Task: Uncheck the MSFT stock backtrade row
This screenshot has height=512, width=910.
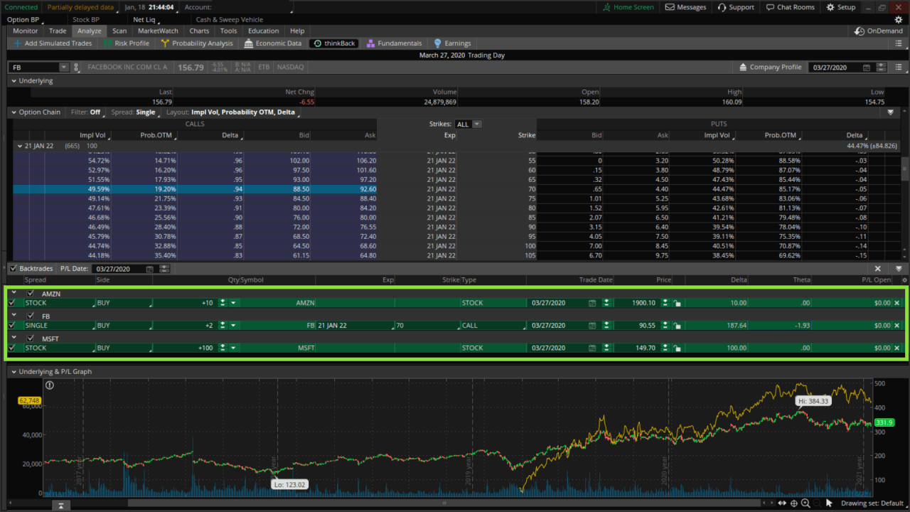Action: 12,347
